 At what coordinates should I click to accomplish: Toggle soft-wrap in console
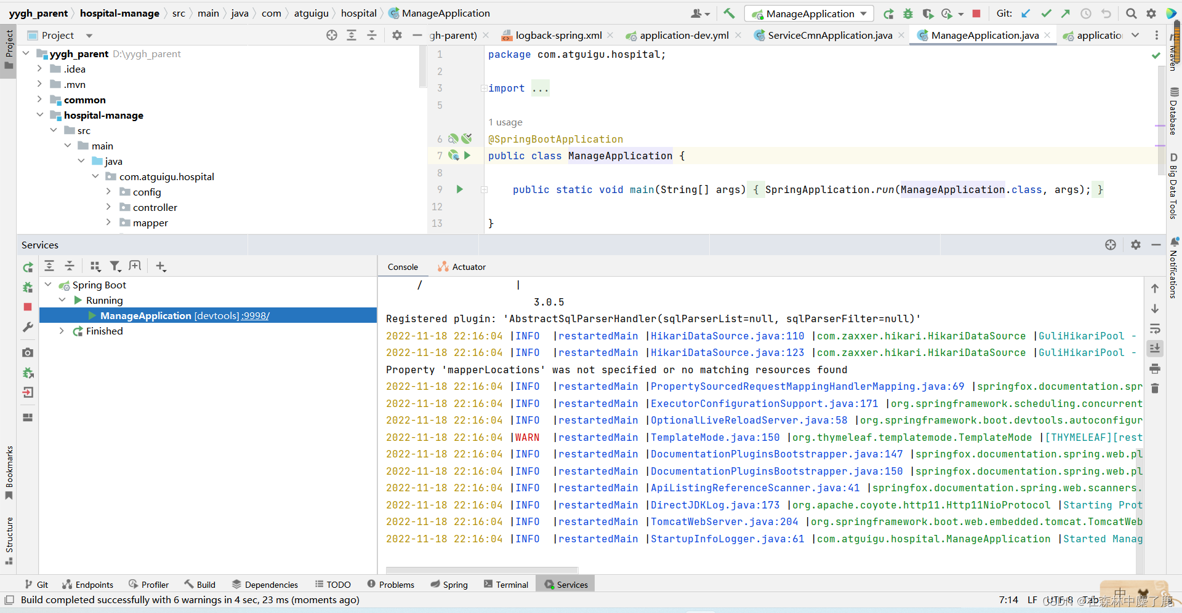click(x=1155, y=329)
